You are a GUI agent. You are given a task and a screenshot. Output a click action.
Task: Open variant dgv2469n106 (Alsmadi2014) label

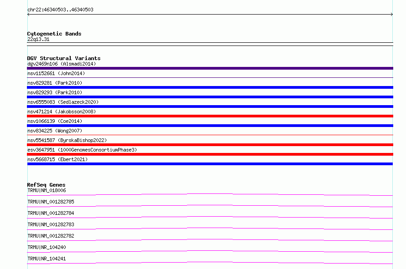(62, 64)
